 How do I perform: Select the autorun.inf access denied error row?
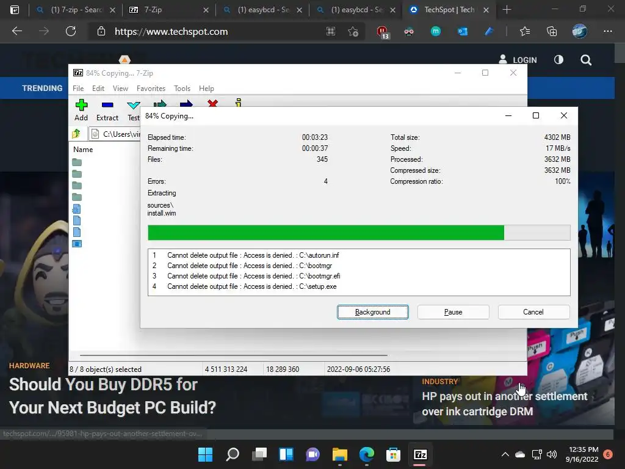[x=359, y=255]
